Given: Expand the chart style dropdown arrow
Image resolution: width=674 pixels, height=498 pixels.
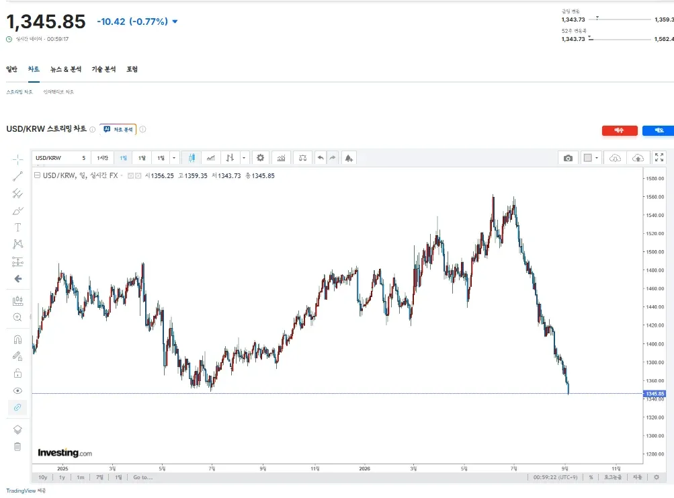Looking at the screenshot, I should 244,158.
